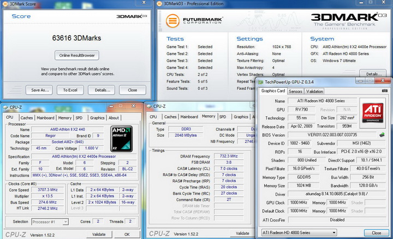Click the ATI Radeon logo in GPU-Z
The image size is (393, 239).
(x=372, y=113)
